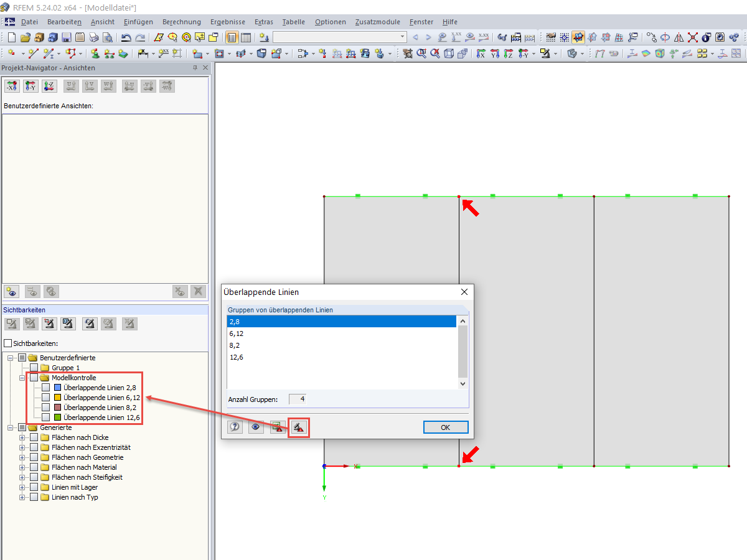Expand Flächen nach Dicke node
The height and width of the screenshot is (560, 747).
pyautogui.click(x=22, y=437)
